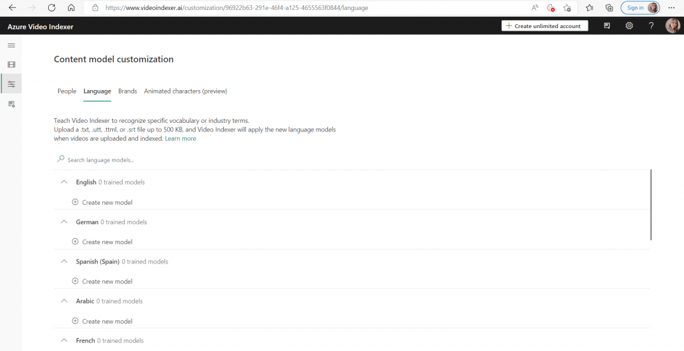Collapse the English language section
Screen dimensions: 684x351
(64, 182)
